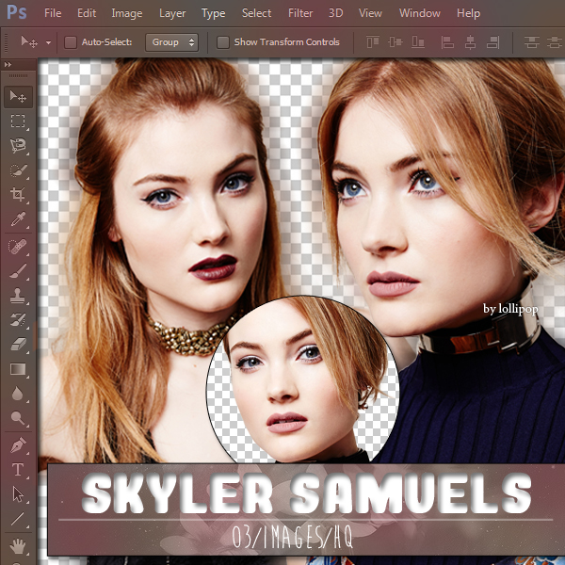Expand the toolbox double-arrow toggle
565x565 pixels.
click(8, 64)
